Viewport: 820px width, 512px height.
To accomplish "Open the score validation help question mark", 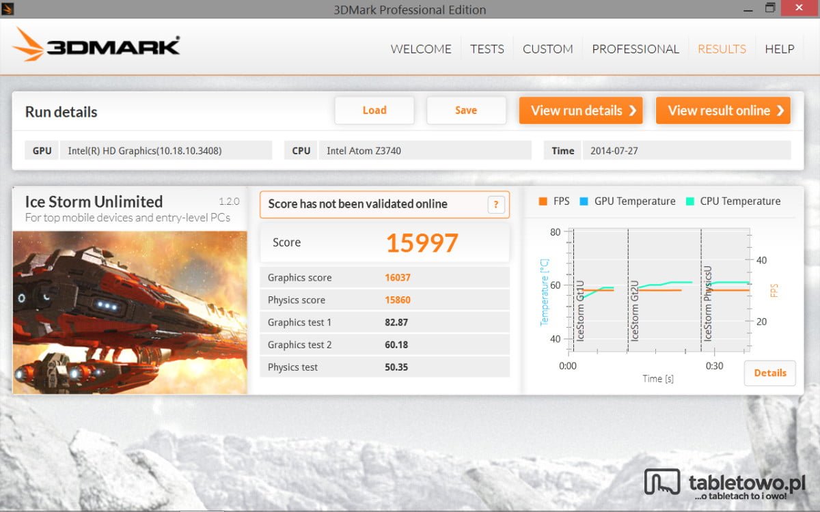I will [496, 204].
